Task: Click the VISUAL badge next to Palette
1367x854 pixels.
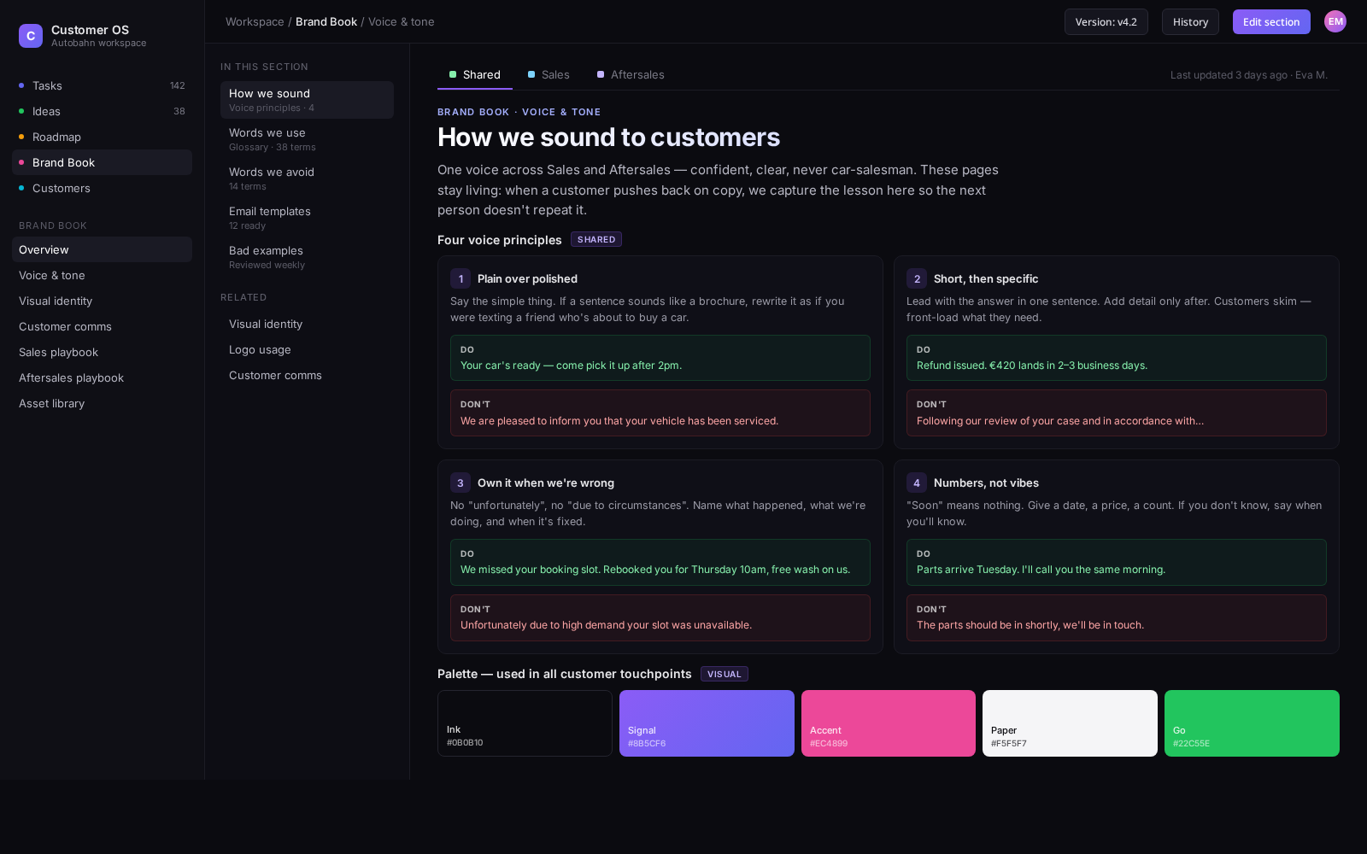Action: coord(725,674)
